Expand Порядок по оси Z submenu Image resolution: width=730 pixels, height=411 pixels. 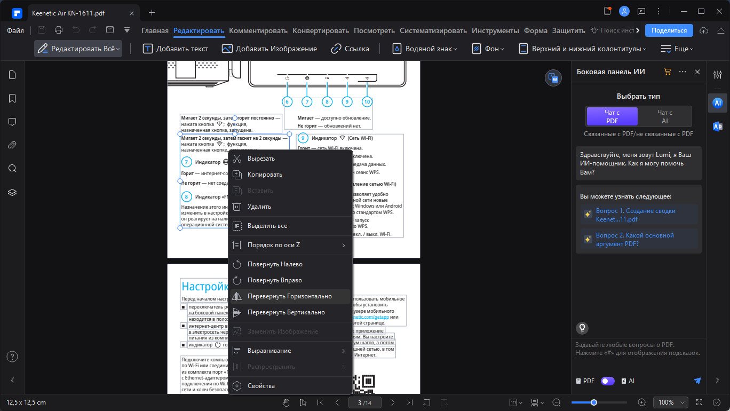pos(290,245)
